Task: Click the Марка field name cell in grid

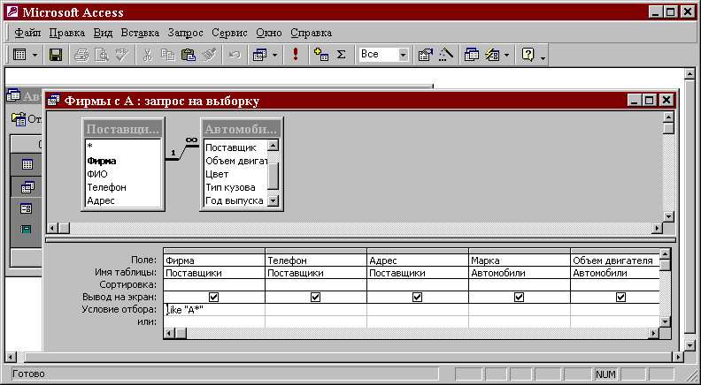Action: tap(519, 260)
